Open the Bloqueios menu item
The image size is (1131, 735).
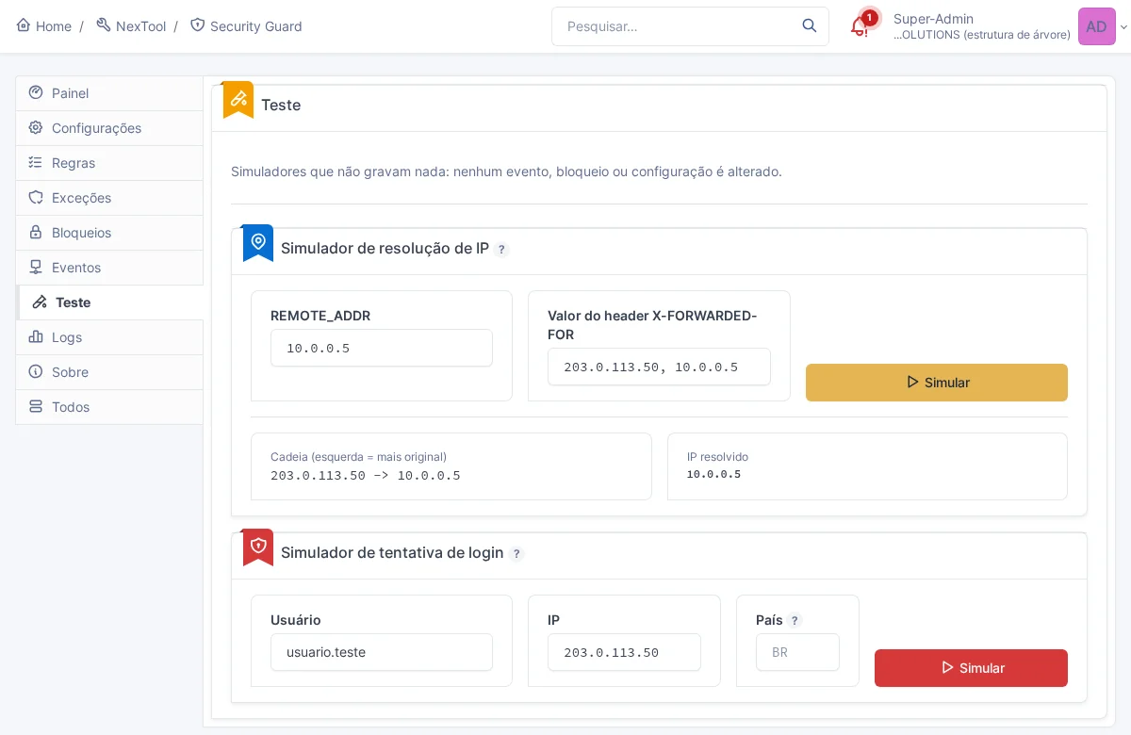(x=109, y=233)
